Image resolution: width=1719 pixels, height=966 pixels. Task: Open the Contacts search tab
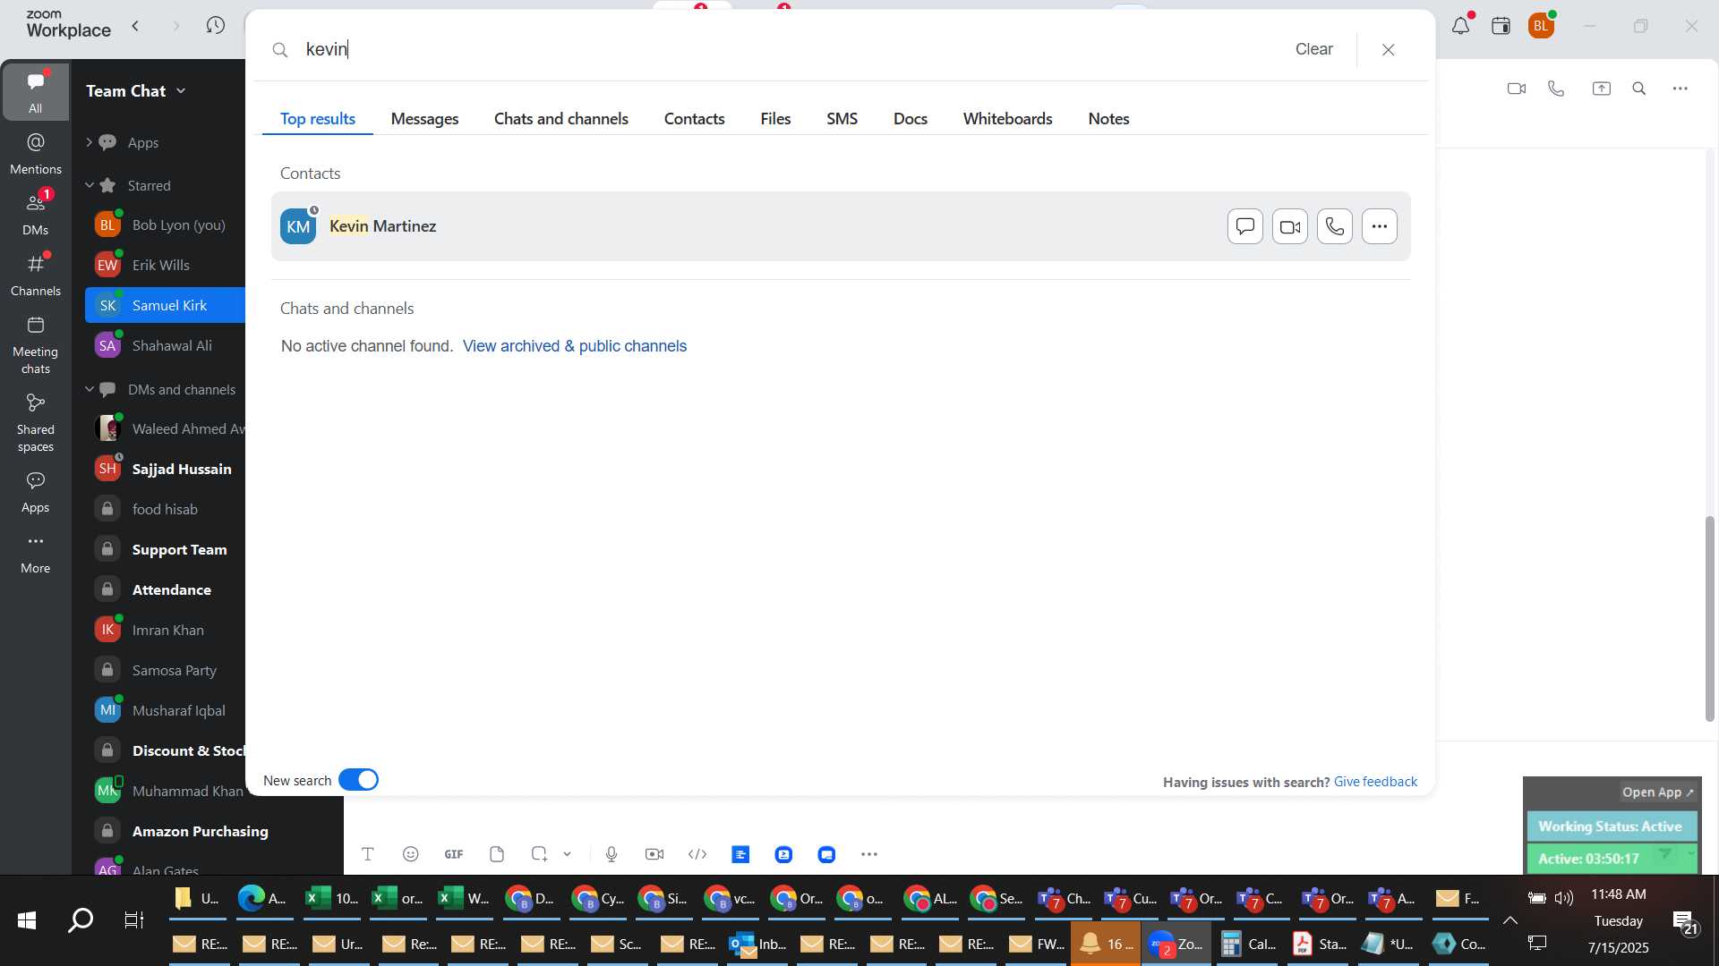(x=694, y=119)
